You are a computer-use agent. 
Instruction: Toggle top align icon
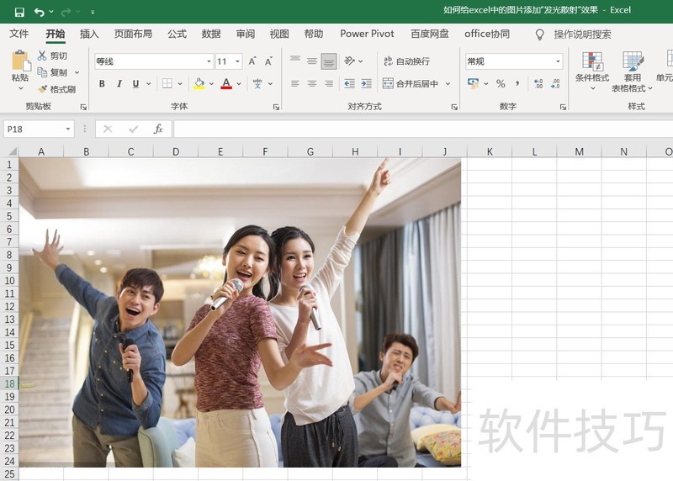tap(295, 61)
